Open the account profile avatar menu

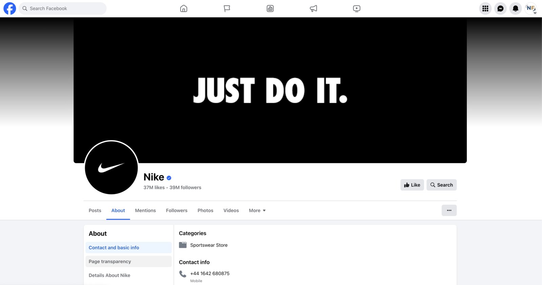[x=531, y=8]
